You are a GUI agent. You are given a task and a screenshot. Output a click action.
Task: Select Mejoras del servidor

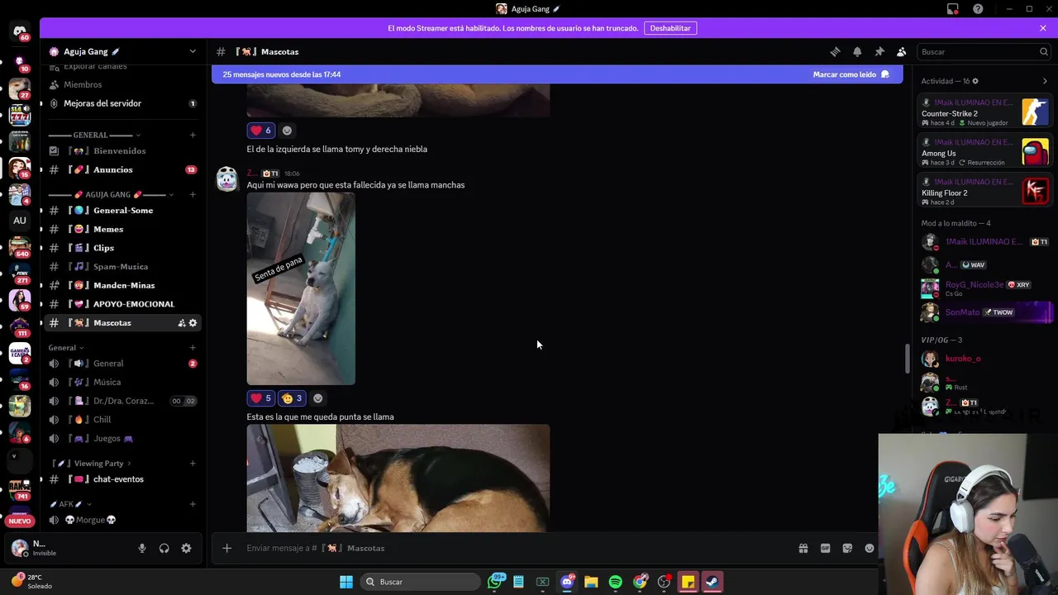coord(123,103)
